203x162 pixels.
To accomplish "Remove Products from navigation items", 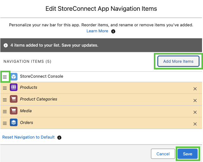I will point(195,89).
